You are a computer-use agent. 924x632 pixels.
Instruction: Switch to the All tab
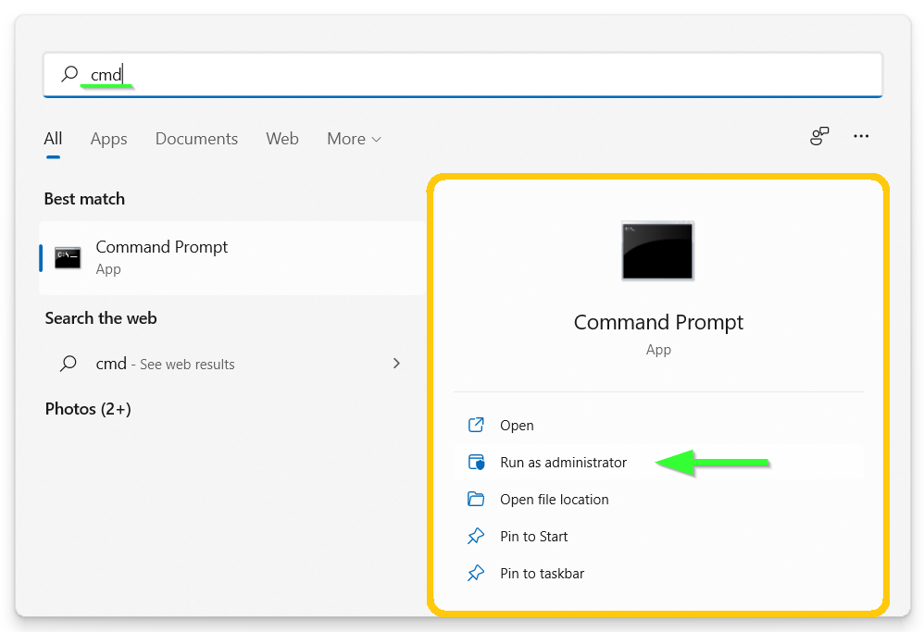point(53,139)
